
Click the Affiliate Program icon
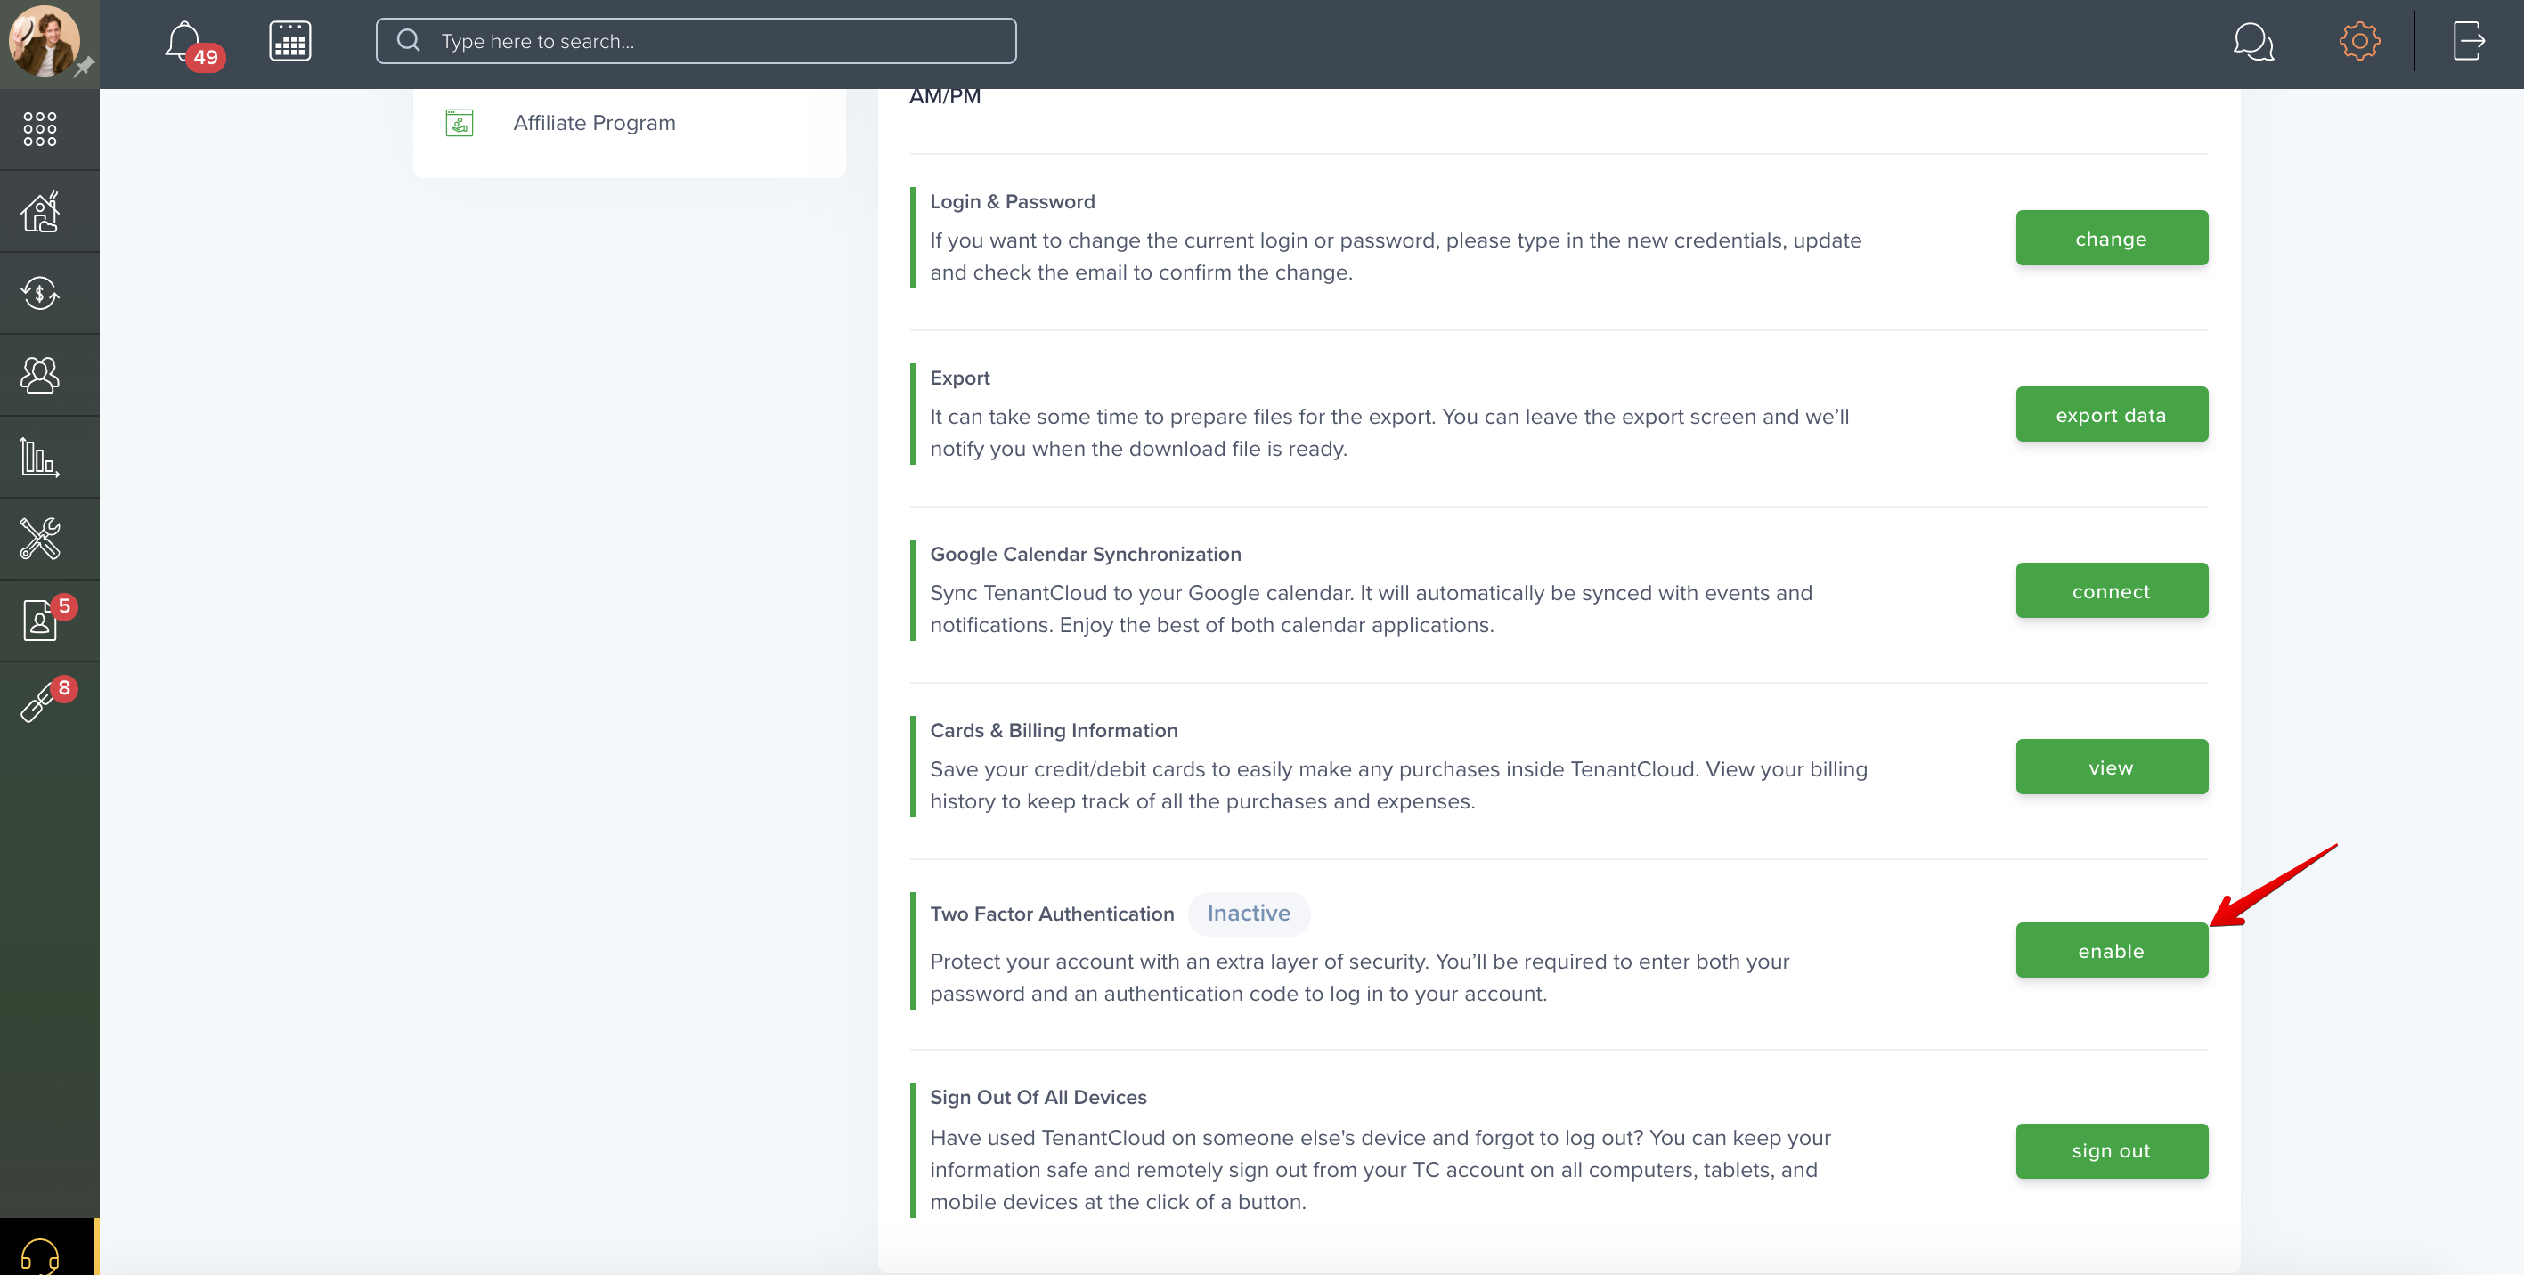pos(460,122)
